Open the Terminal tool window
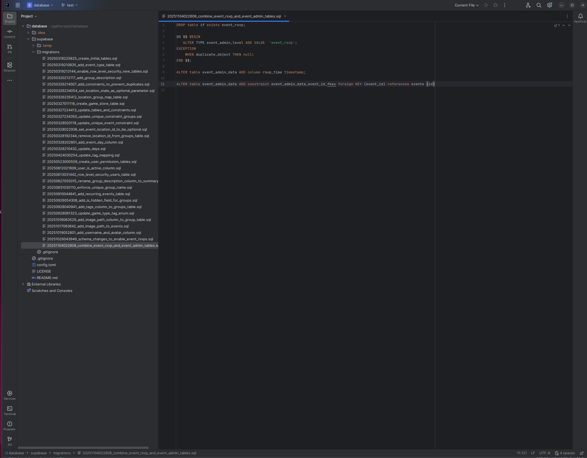 (x=10, y=410)
